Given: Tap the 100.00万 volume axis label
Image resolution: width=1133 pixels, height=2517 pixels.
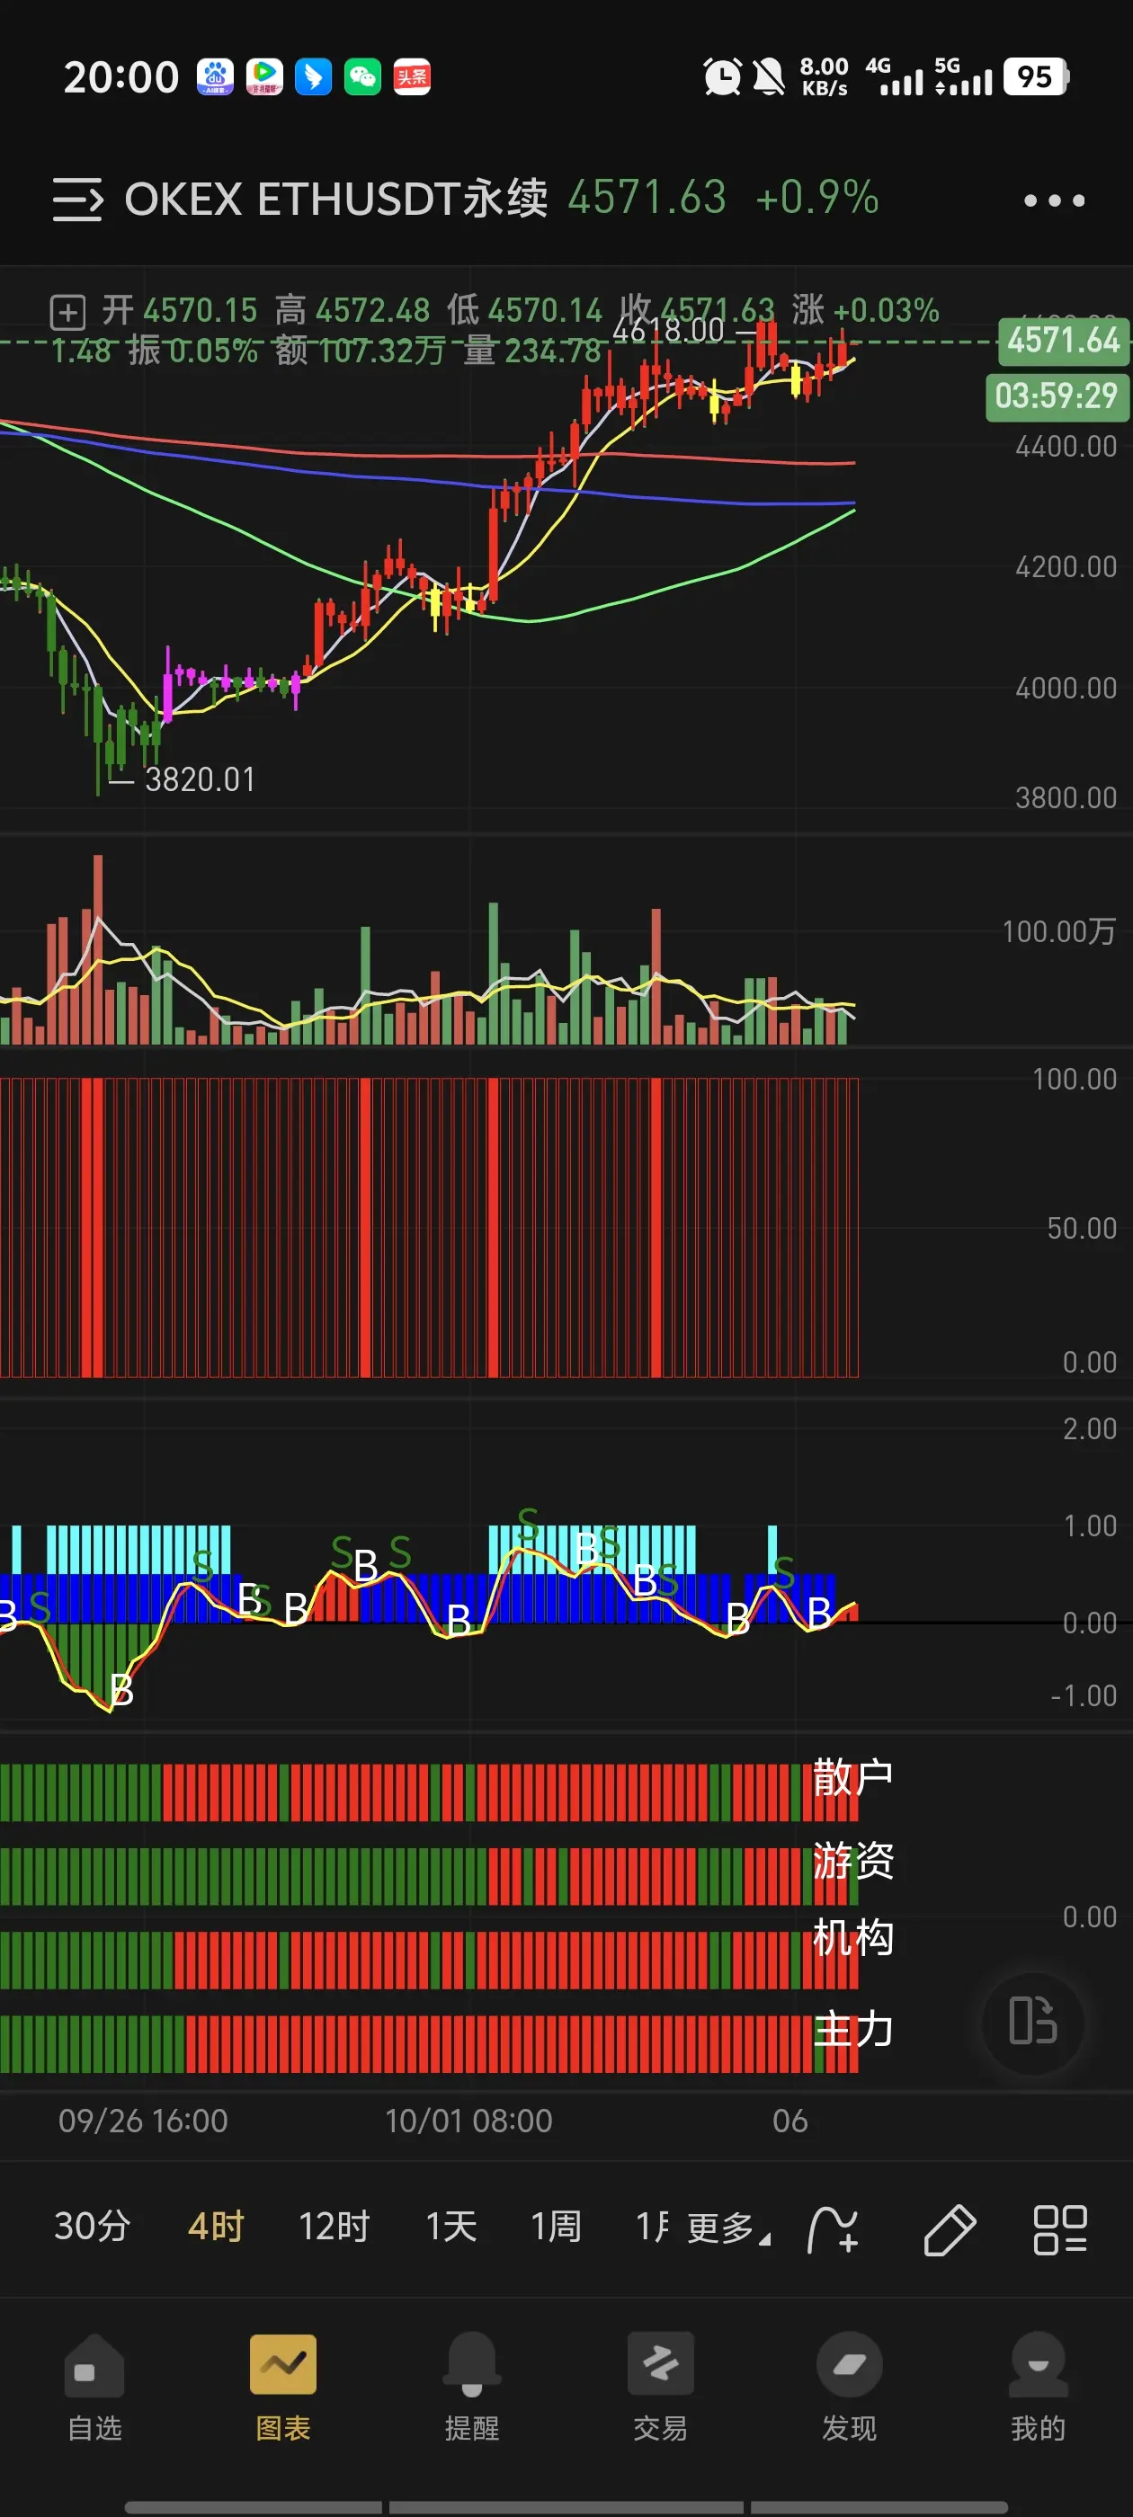Looking at the screenshot, I should 1058,931.
